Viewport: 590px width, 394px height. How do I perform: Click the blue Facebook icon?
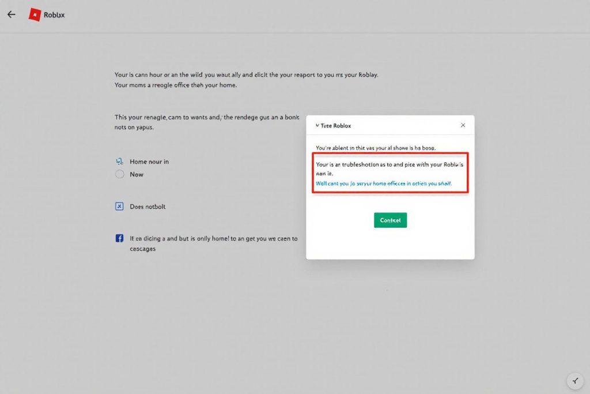pos(120,238)
